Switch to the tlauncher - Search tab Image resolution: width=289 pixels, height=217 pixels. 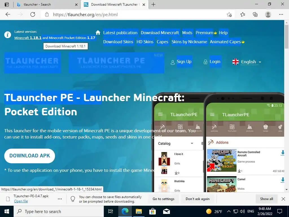pos(37,5)
